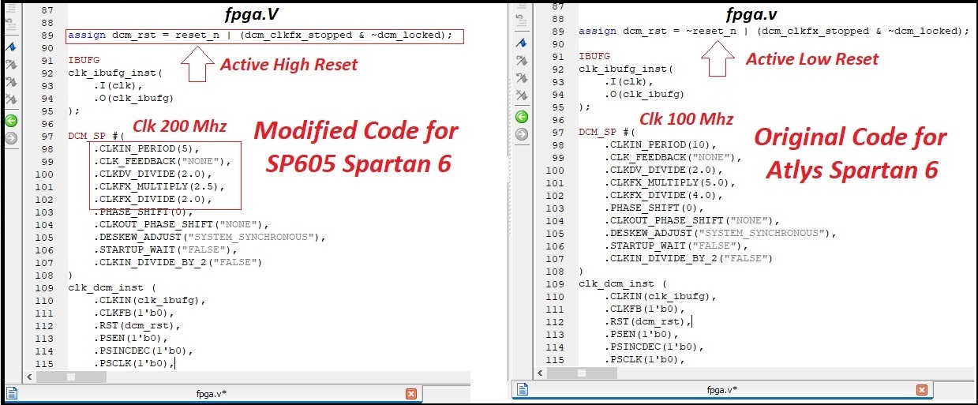The image size is (978, 405).
Task: Click '.O(clk_ibufg)' line in right editor
Action: point(645,94)
